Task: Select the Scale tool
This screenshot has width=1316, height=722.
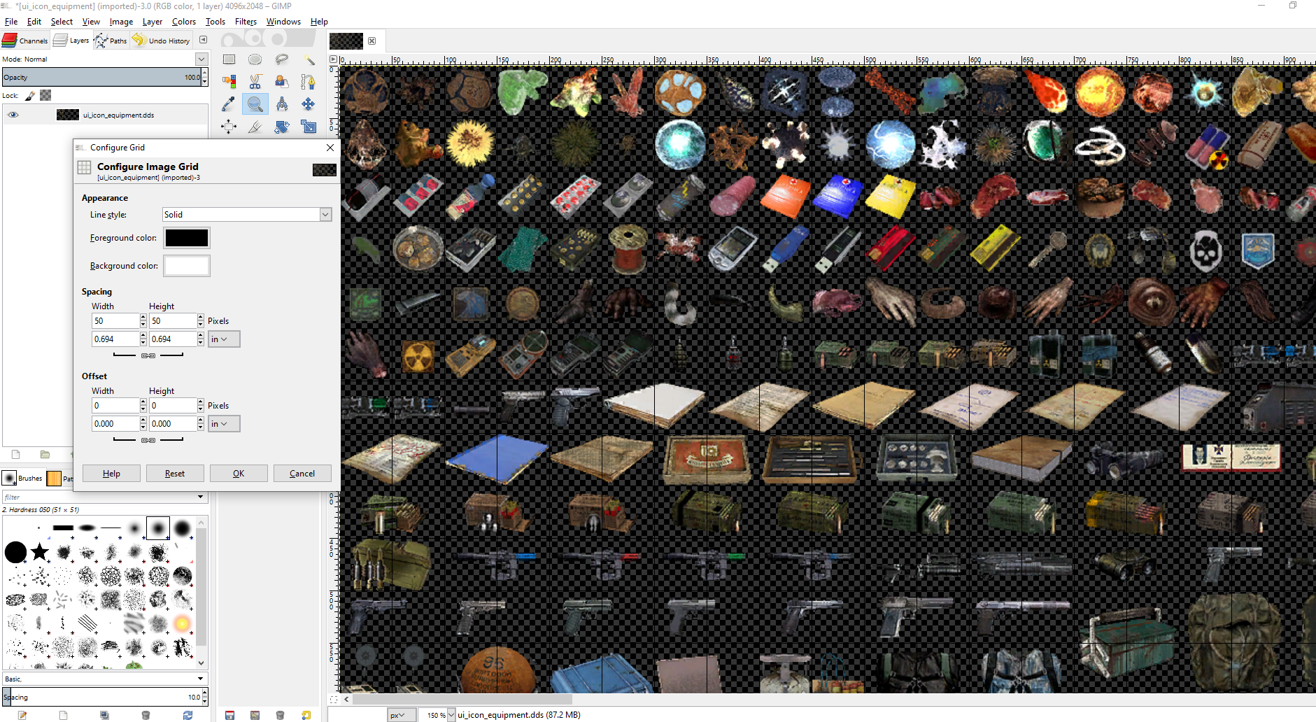Action: coord(309,127)
